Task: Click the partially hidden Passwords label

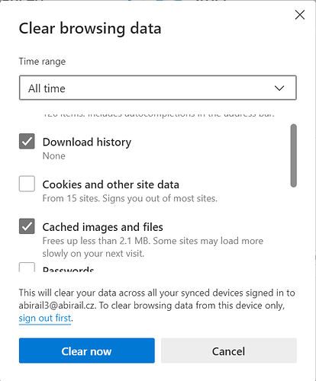Action: (x=68, y=269)
